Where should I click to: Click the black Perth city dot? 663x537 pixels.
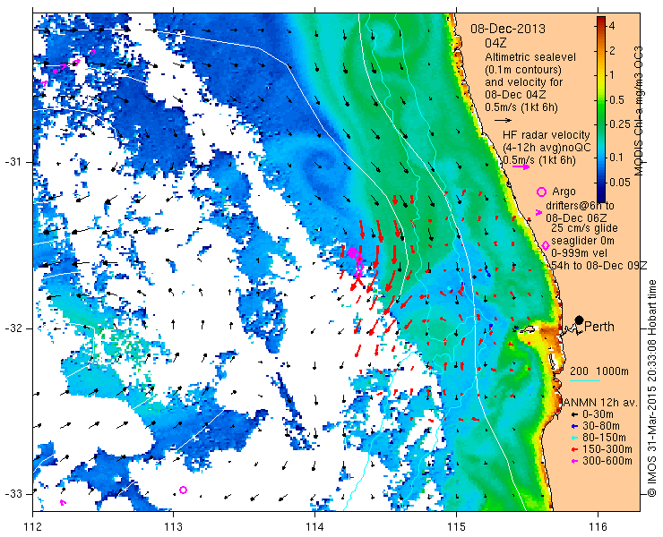(x=579, y=320)
